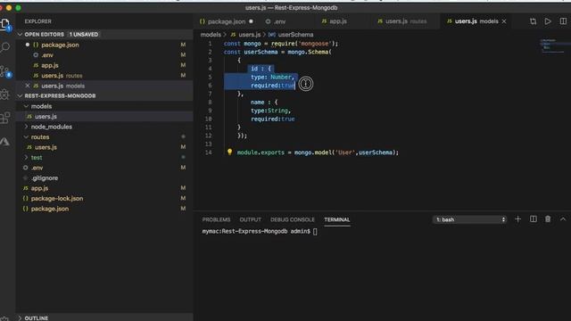Kill the terminal with trash icon

[548, 219]
